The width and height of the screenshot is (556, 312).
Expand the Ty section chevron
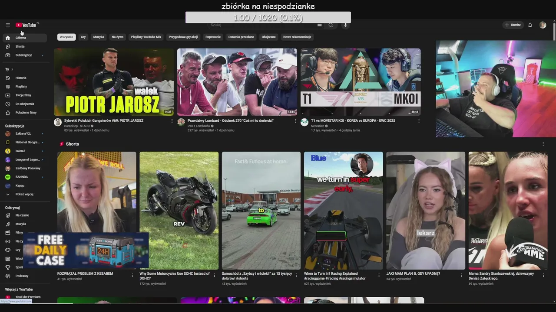click(12, 69)
